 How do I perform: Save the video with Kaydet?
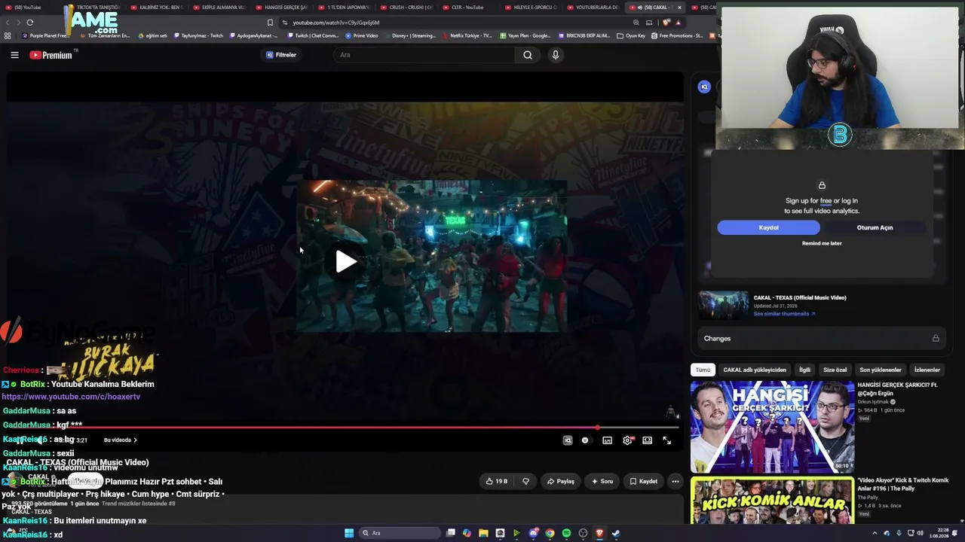(x=643, y=481)
